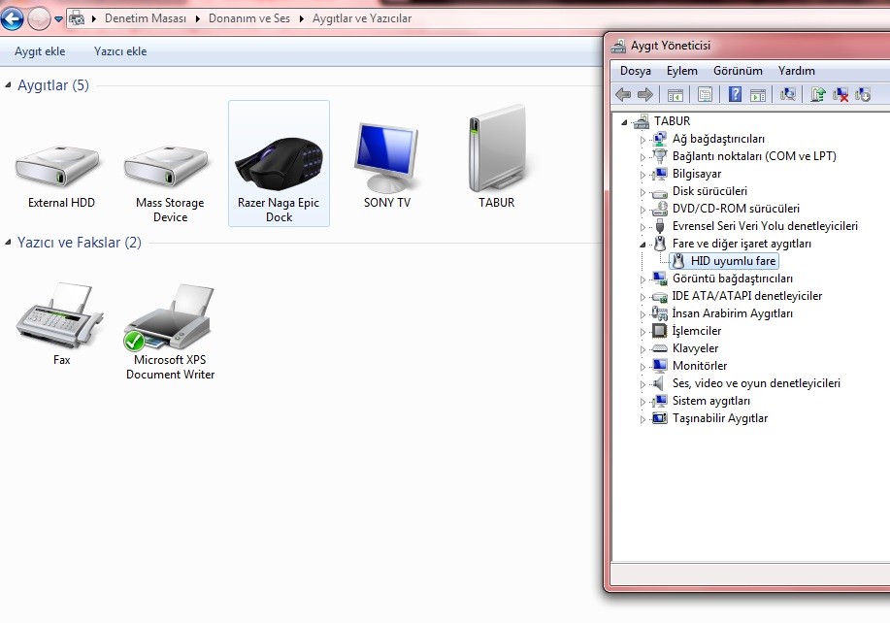890x623 pixels.
Task: Click the Aygıt ekle button
Action: click(x=40, y=51)
